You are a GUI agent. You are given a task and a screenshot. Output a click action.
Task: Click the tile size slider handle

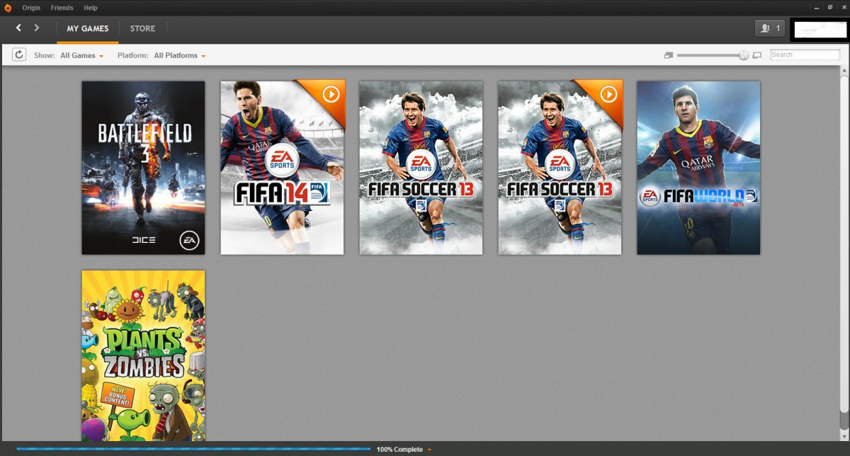click(x=743, y=55)
